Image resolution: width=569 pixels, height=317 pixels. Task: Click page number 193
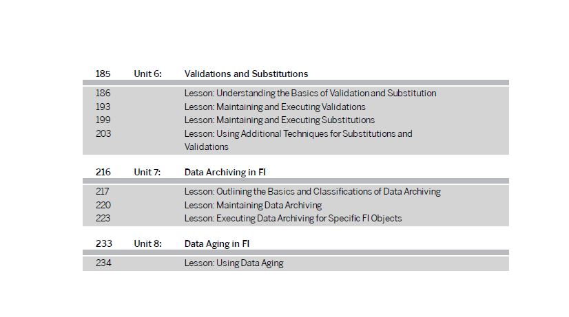[103, 107]
